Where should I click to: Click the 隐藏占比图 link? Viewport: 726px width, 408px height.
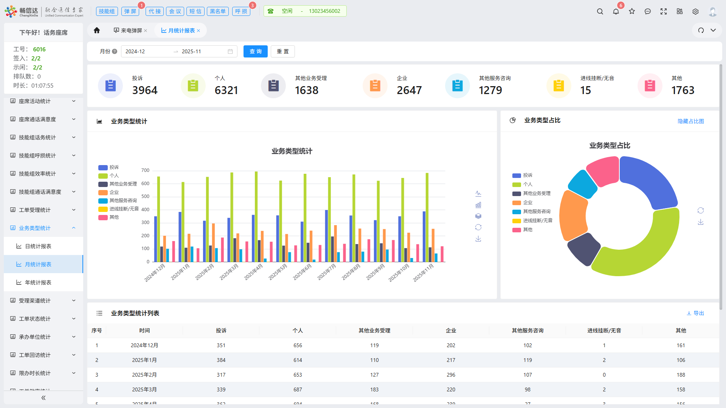coord(690,121)
